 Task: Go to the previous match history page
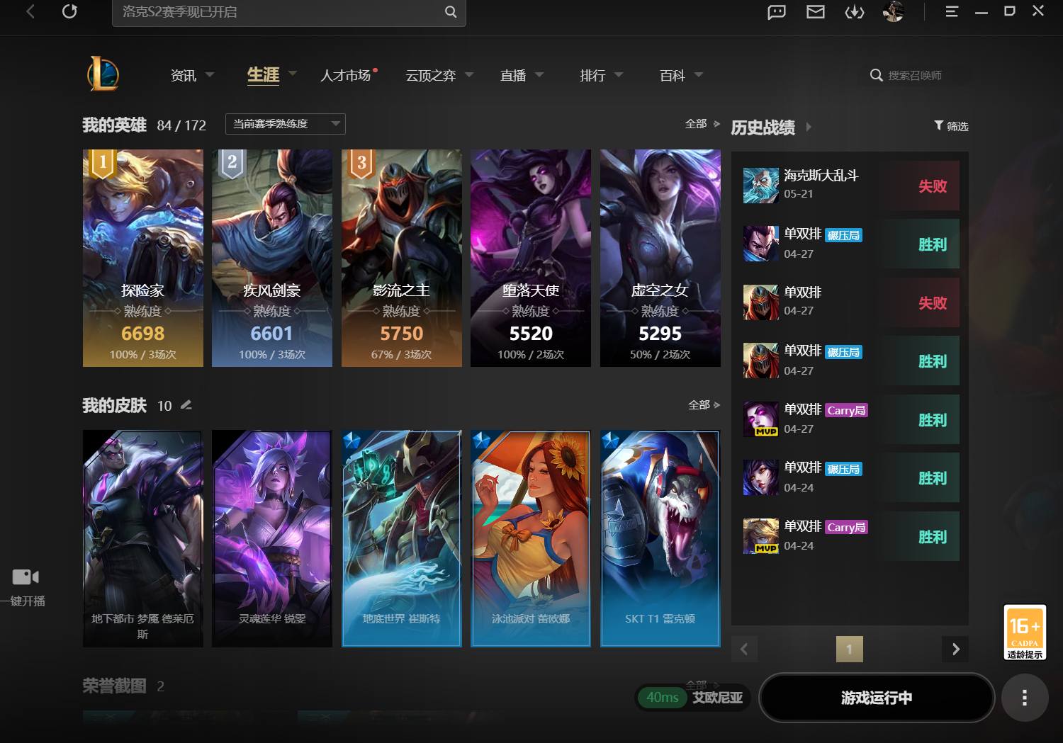point(744,649)
